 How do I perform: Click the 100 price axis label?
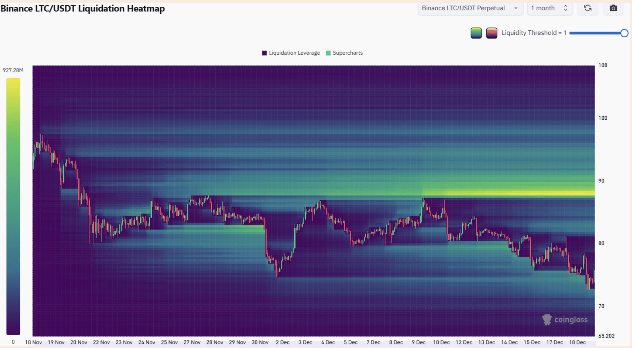[603, 118]
